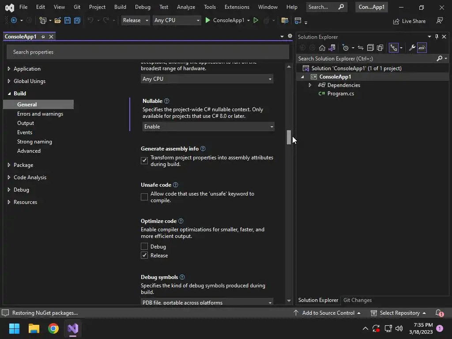Expand the Code Analysis section
This screenshot has width=452, height=339.
coord(9,177)
